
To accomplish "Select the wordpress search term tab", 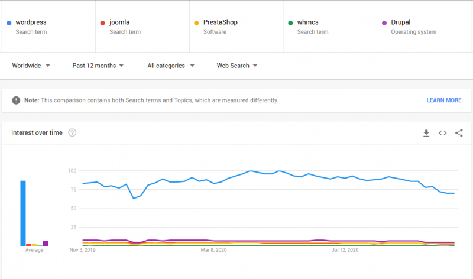I will pyautogui.click(x=47, y=27).
